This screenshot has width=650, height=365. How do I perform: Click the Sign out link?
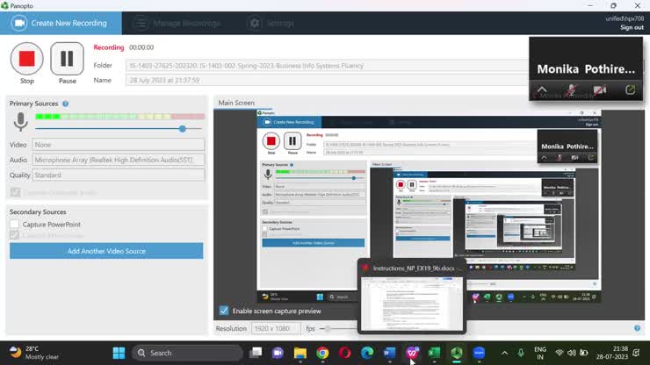(x=631, y=27)
